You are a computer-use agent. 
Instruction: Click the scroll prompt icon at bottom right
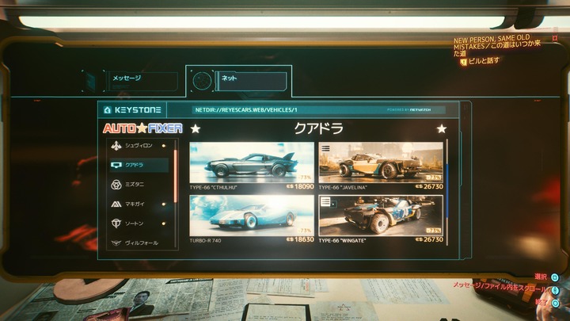pos(555,290)
